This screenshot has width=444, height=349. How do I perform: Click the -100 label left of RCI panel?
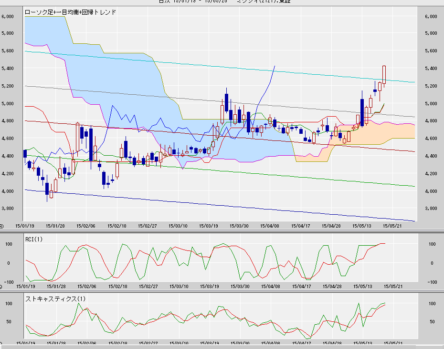tap(7, 282)
